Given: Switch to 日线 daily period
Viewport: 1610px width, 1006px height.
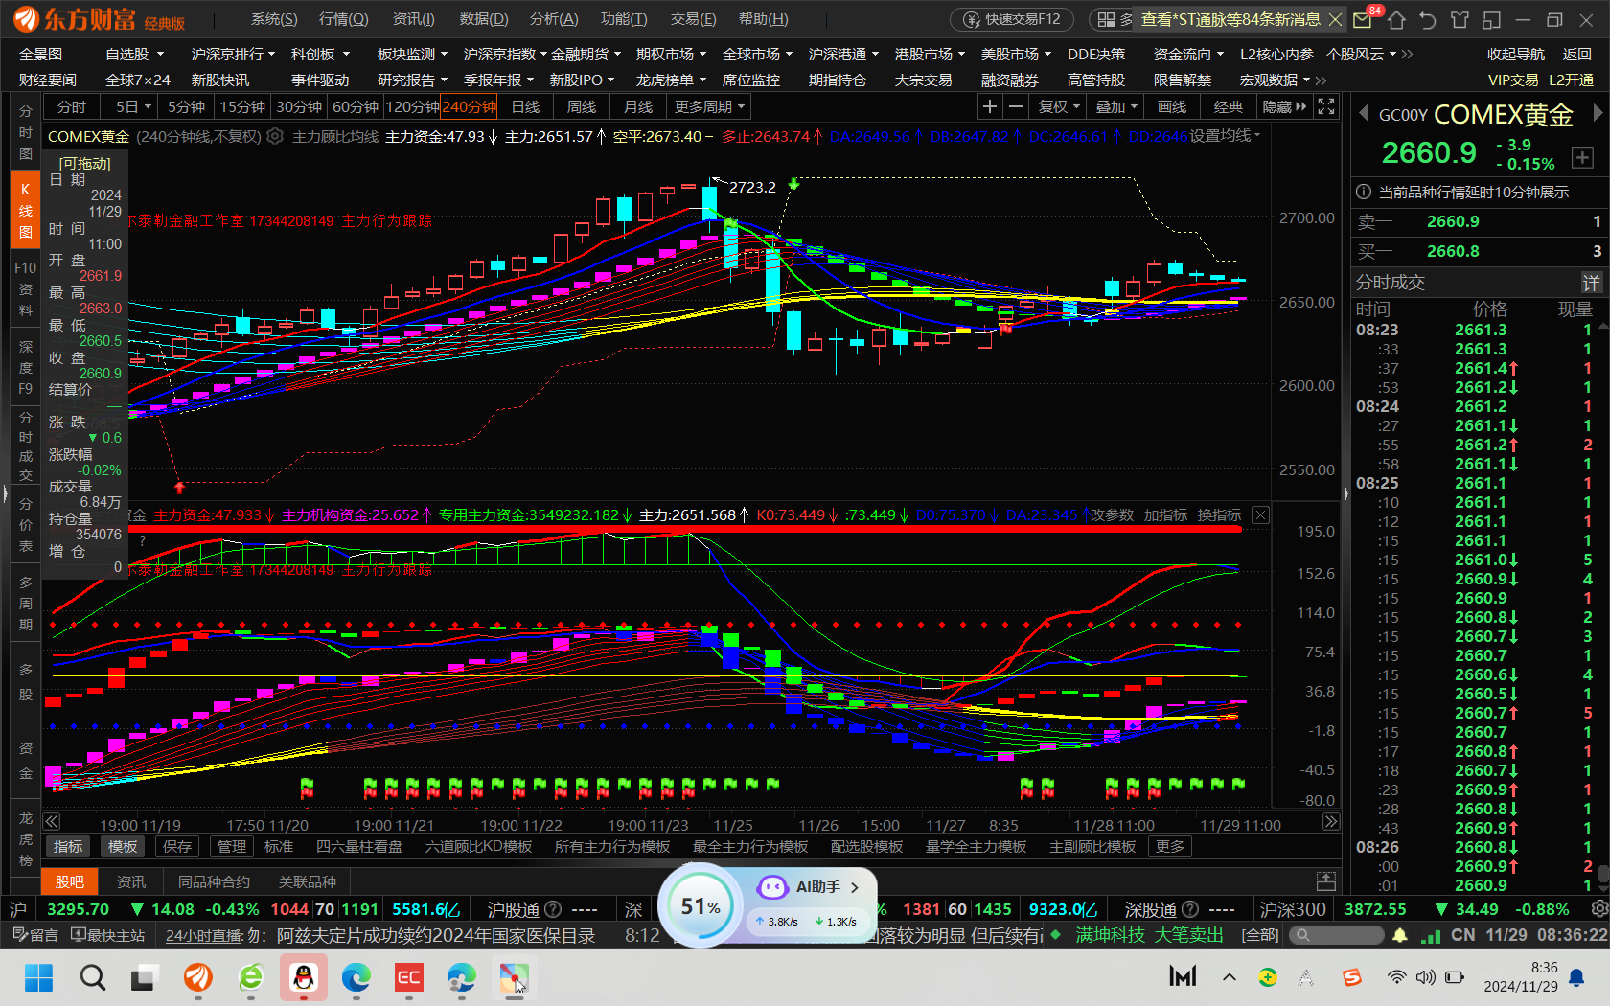Looking at the screenshot, I should click(x=525, y=106).
